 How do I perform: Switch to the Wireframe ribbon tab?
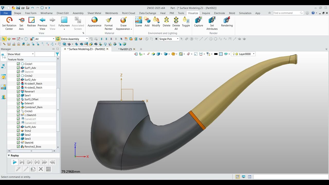click(47, 13)
